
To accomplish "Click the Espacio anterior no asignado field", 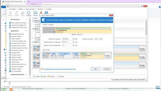I will coord(67,42).
